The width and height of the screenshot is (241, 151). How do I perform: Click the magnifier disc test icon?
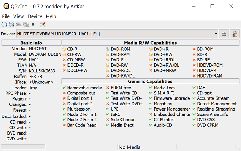point(25,24)
